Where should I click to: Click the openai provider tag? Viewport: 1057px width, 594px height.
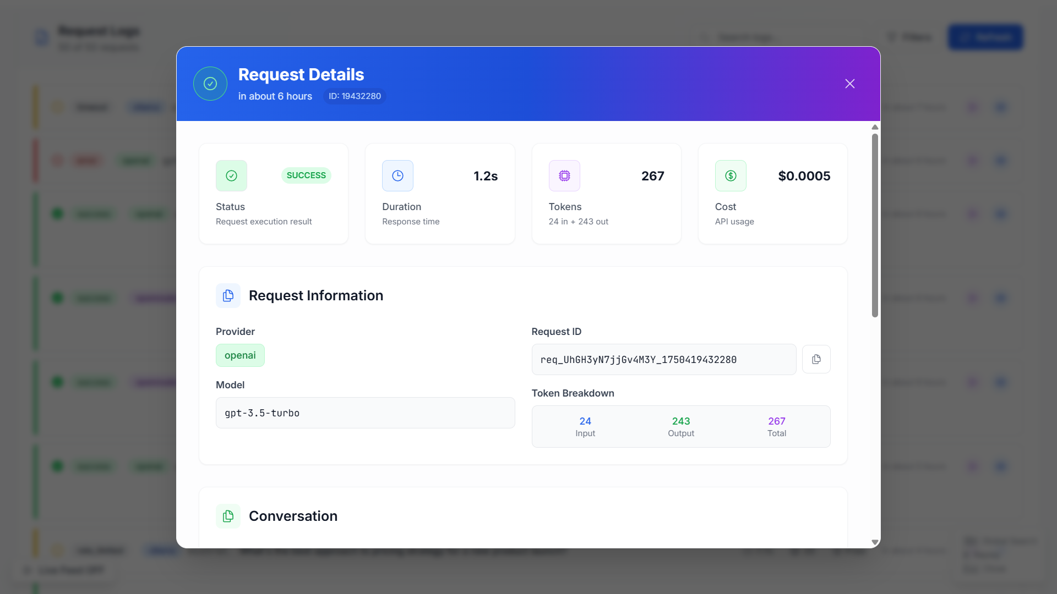tap(240, 355)
